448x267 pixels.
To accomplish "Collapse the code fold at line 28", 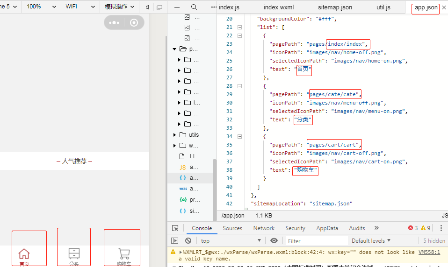I will click(240, 86).
